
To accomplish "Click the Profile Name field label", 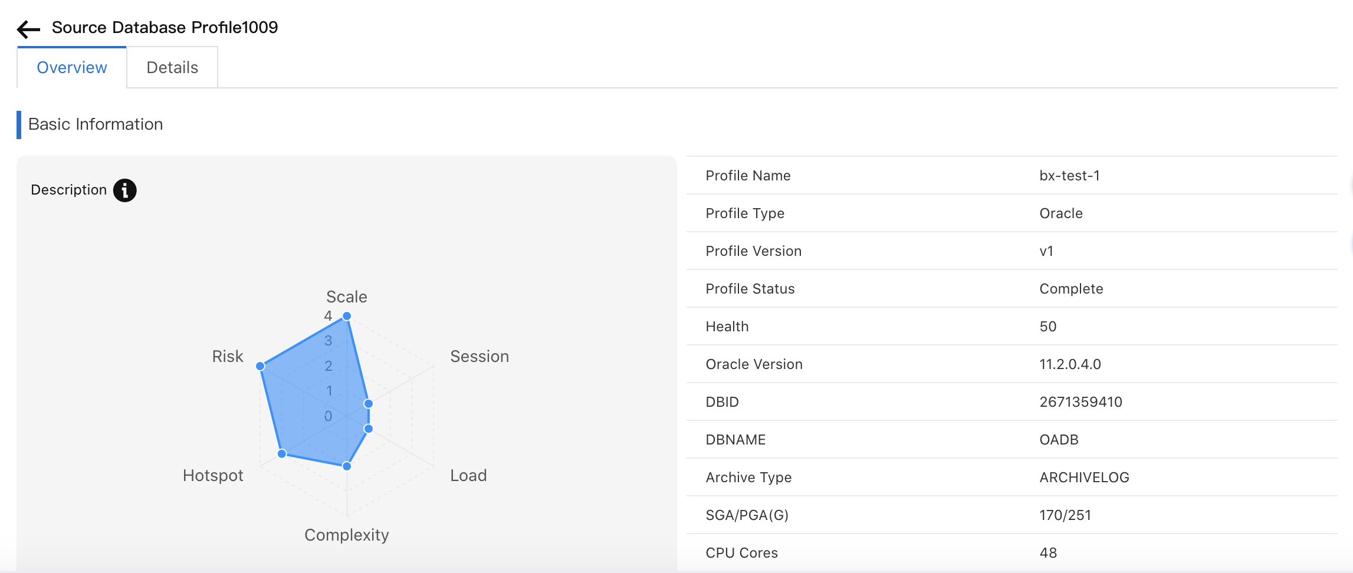I will pos(748,176).
